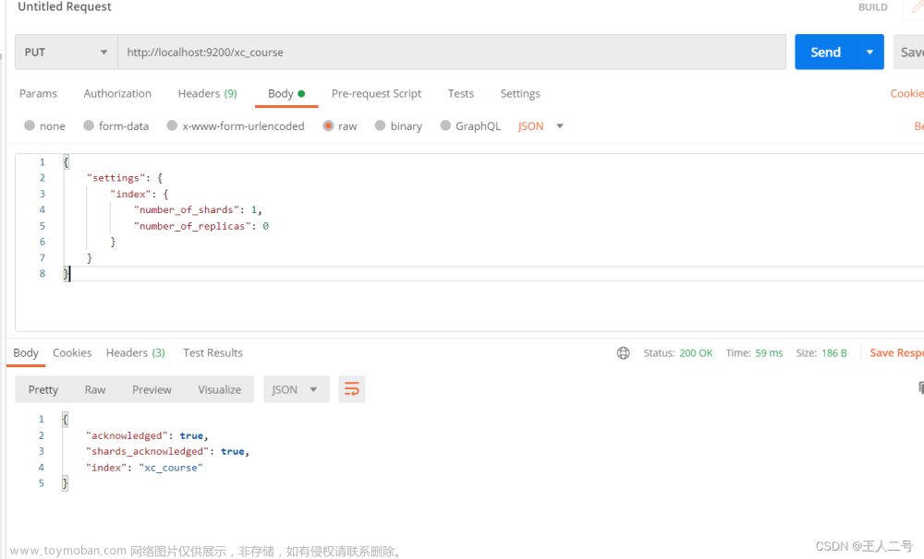Open the Authorization tab
Viewport: 924px width, 559px height.
(x=117, y=93)
